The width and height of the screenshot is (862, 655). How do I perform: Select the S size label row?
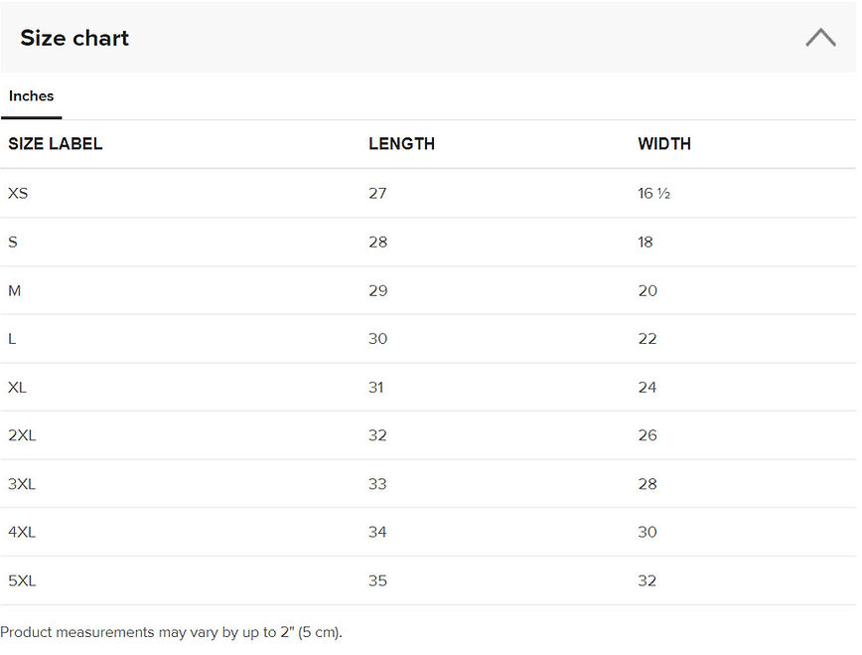tap(13, 242)
